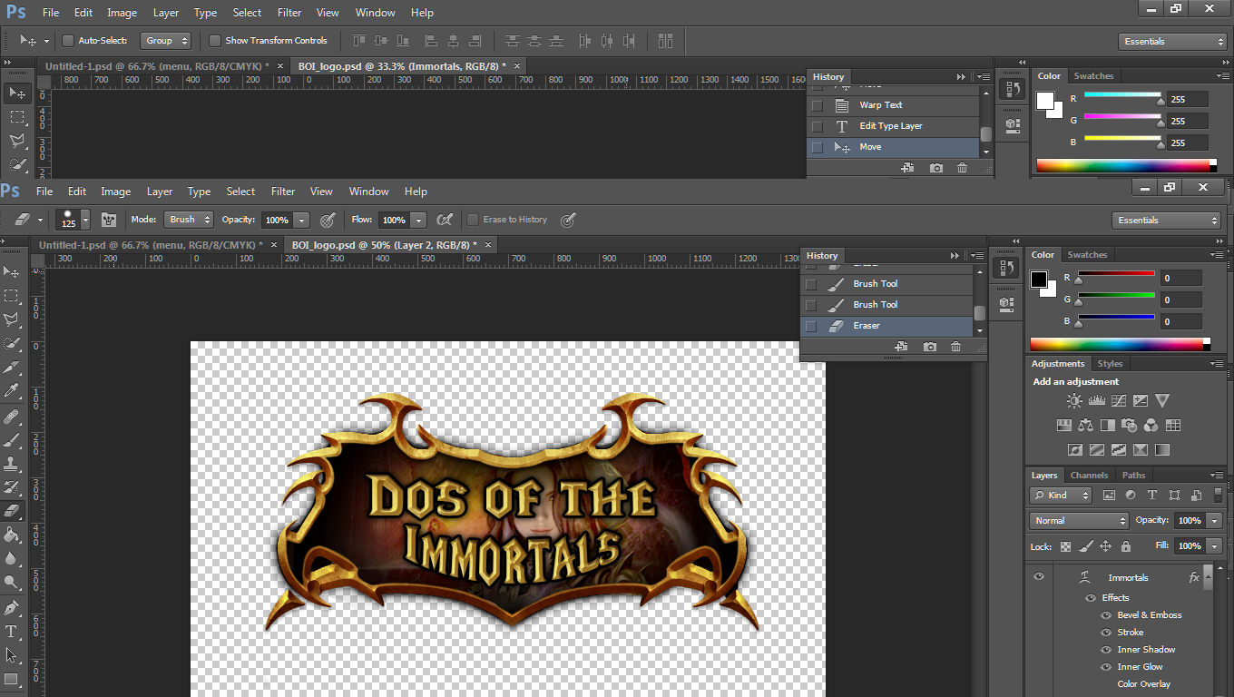The image size is (1234, 697).
Task: Open the brush panel toggle icon
Action: (109, 220)
